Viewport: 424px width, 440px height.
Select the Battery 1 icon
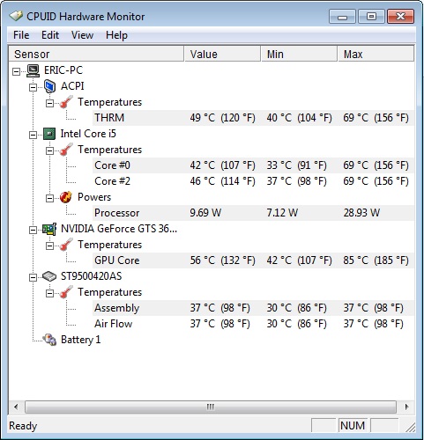click(x=49, y=340)
